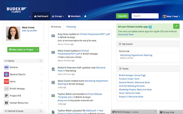183x114 pixels.
Task: Switch to the All Activity tab
Action: point(56,27)
